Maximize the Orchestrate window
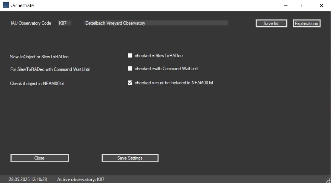 point(303,5)
